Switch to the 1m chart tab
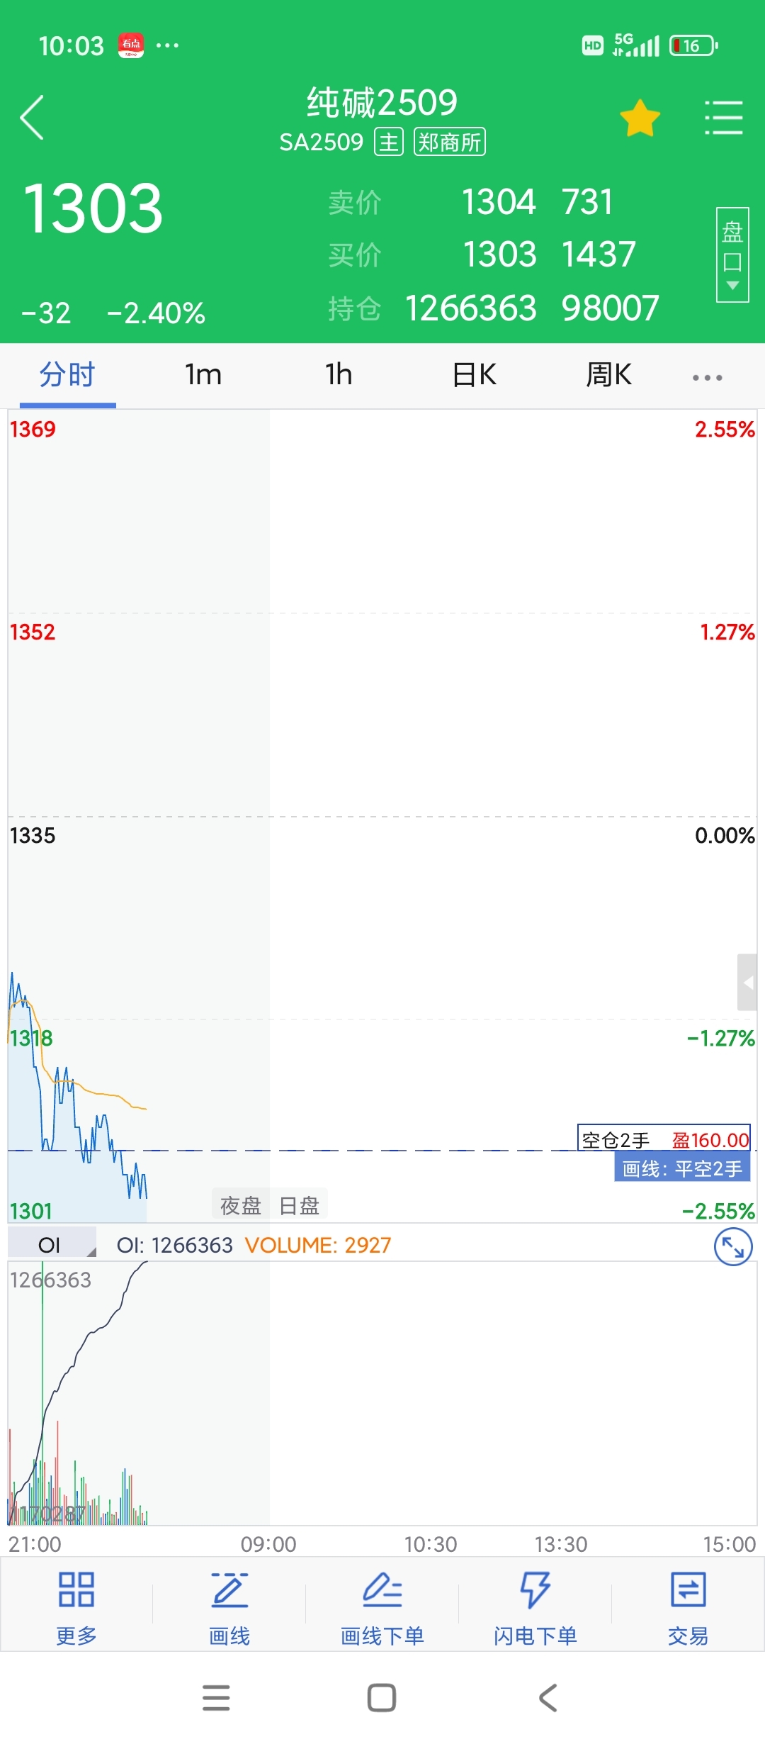This screenshot has height=1744, width=765. coord(203,375)
